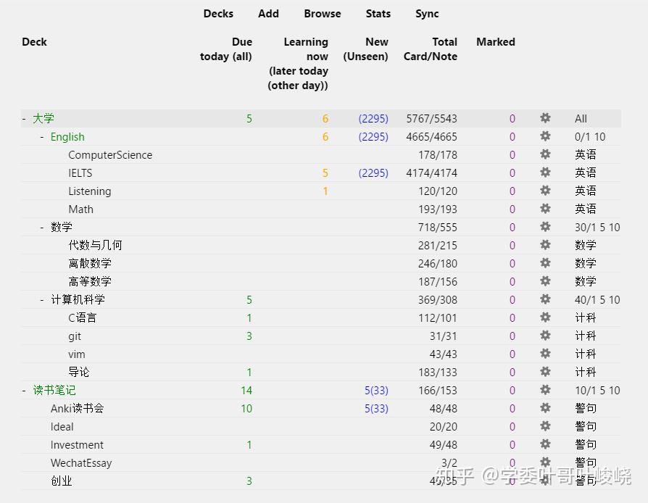Click gear icon in English deck row
The image size is (648, 503).
pos(545,136)
